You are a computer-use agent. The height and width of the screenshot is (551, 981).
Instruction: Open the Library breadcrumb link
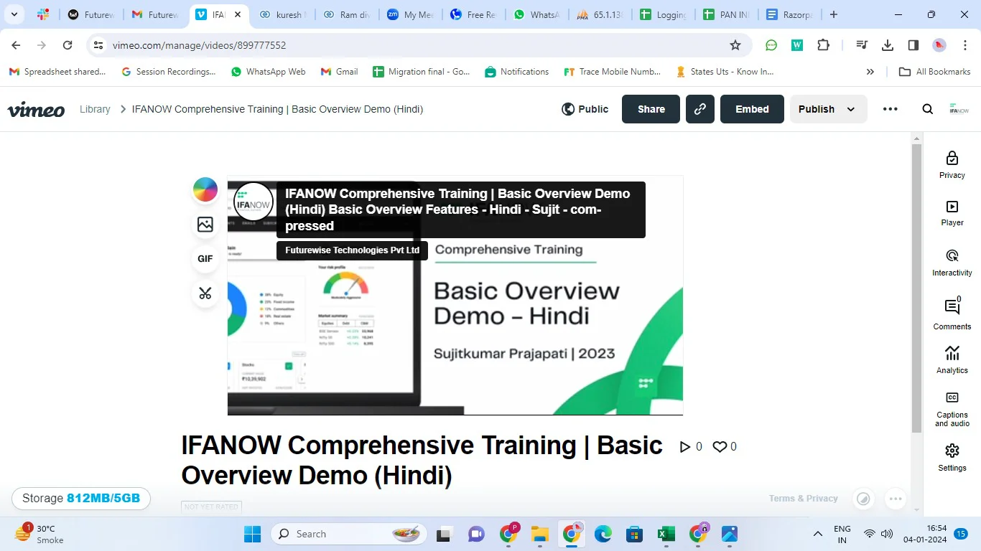point(95,109)
